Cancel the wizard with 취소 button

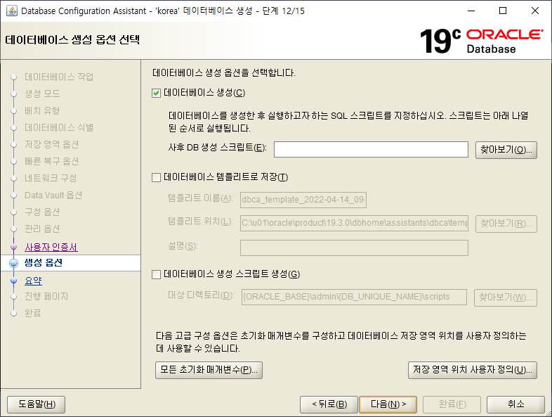click(x=515, y=404)
